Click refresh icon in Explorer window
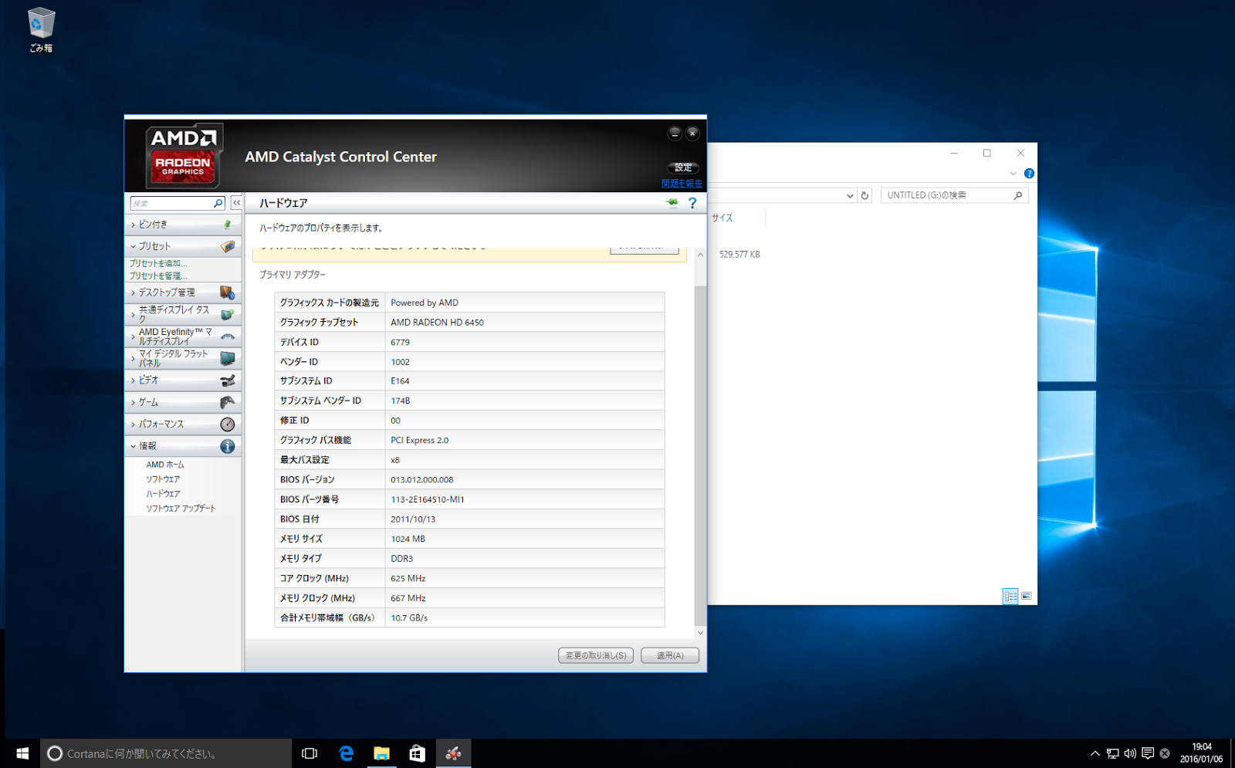 click(864, 195)
